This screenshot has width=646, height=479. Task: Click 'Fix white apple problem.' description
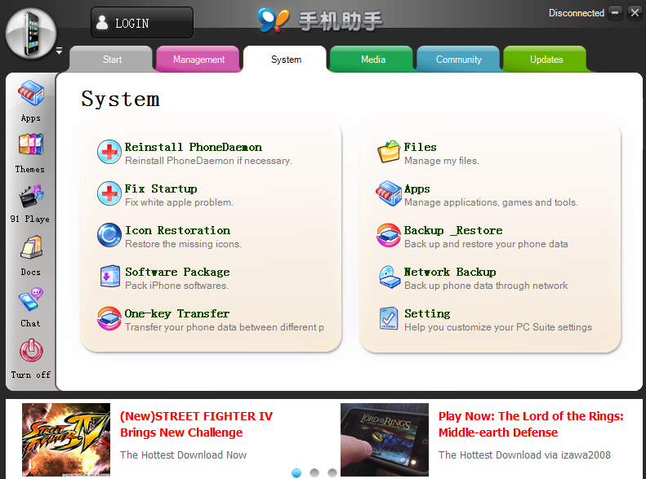pos(179,202)
